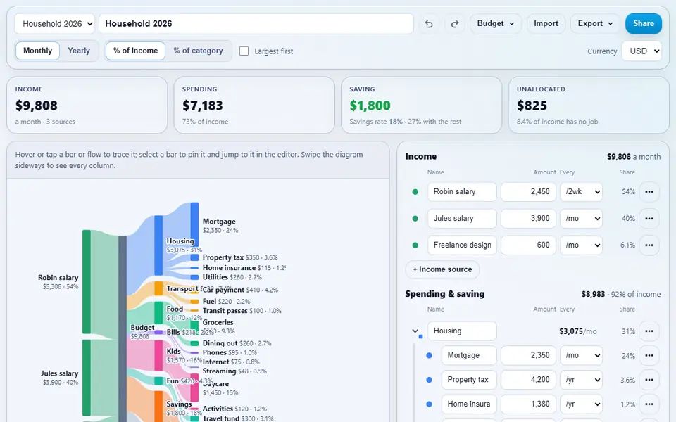
Task: Add a new income source
Action: point(442,269)
